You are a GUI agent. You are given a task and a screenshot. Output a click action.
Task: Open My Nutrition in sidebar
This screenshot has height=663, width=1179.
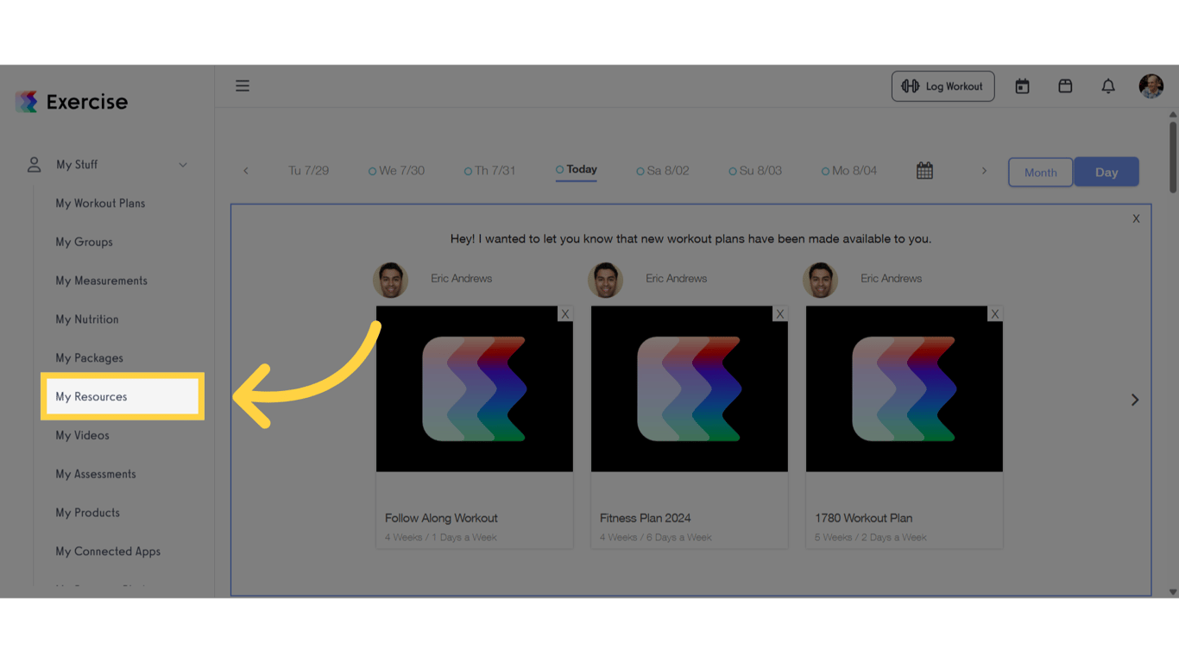click(x=87, y=319)
